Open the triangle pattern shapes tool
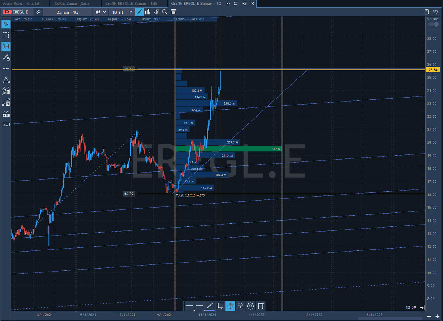This screenshot has height=321, width=443. pyautogui.click(x=6, y=80)
